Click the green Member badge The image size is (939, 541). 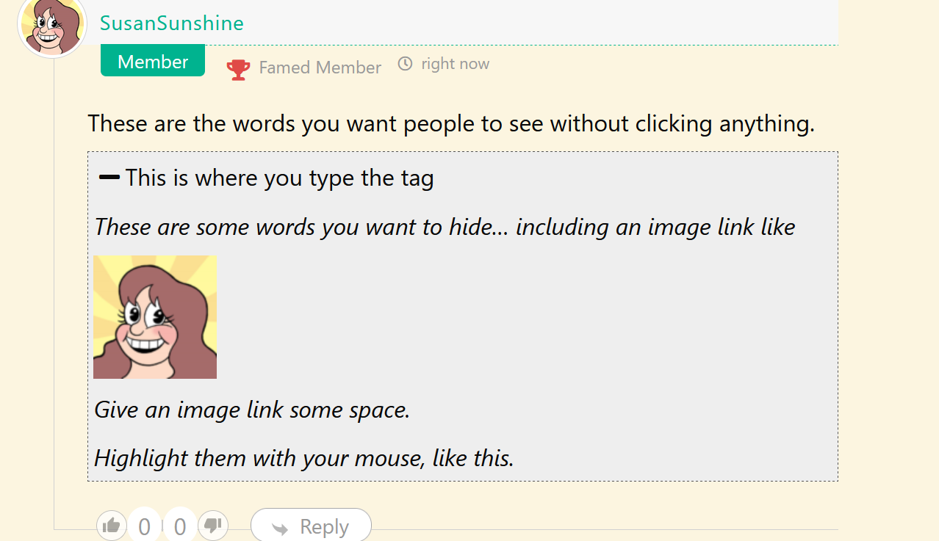153,62
